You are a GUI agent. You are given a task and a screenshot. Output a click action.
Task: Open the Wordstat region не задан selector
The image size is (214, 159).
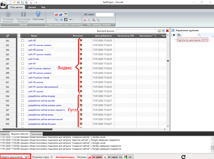click(x=97, y=157)
